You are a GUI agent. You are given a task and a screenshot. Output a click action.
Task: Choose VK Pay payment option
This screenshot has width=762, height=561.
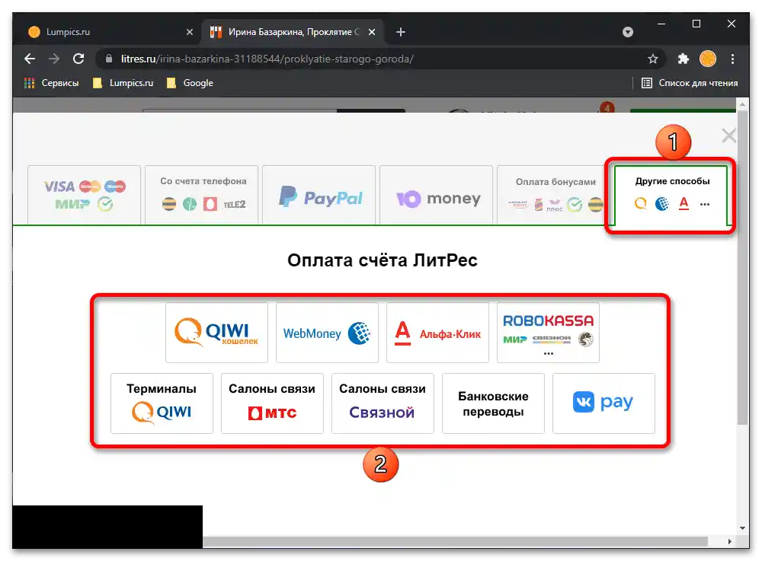(x=604, y=403)
